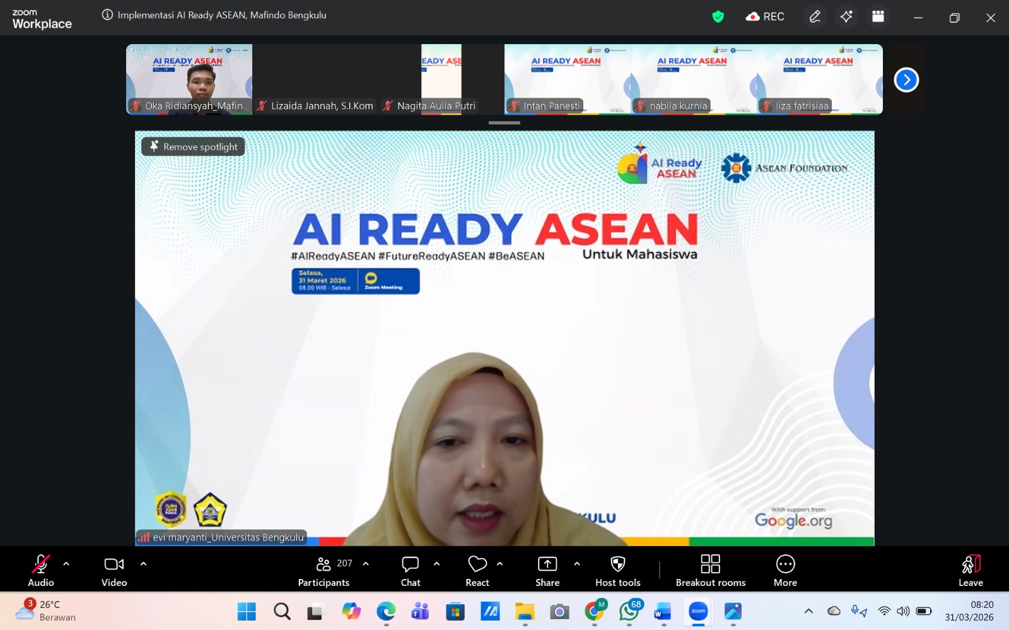The height and width of the screenshot is (630, 1009).
Task: Expand Audio settings arrow
Action: [66, 564]
